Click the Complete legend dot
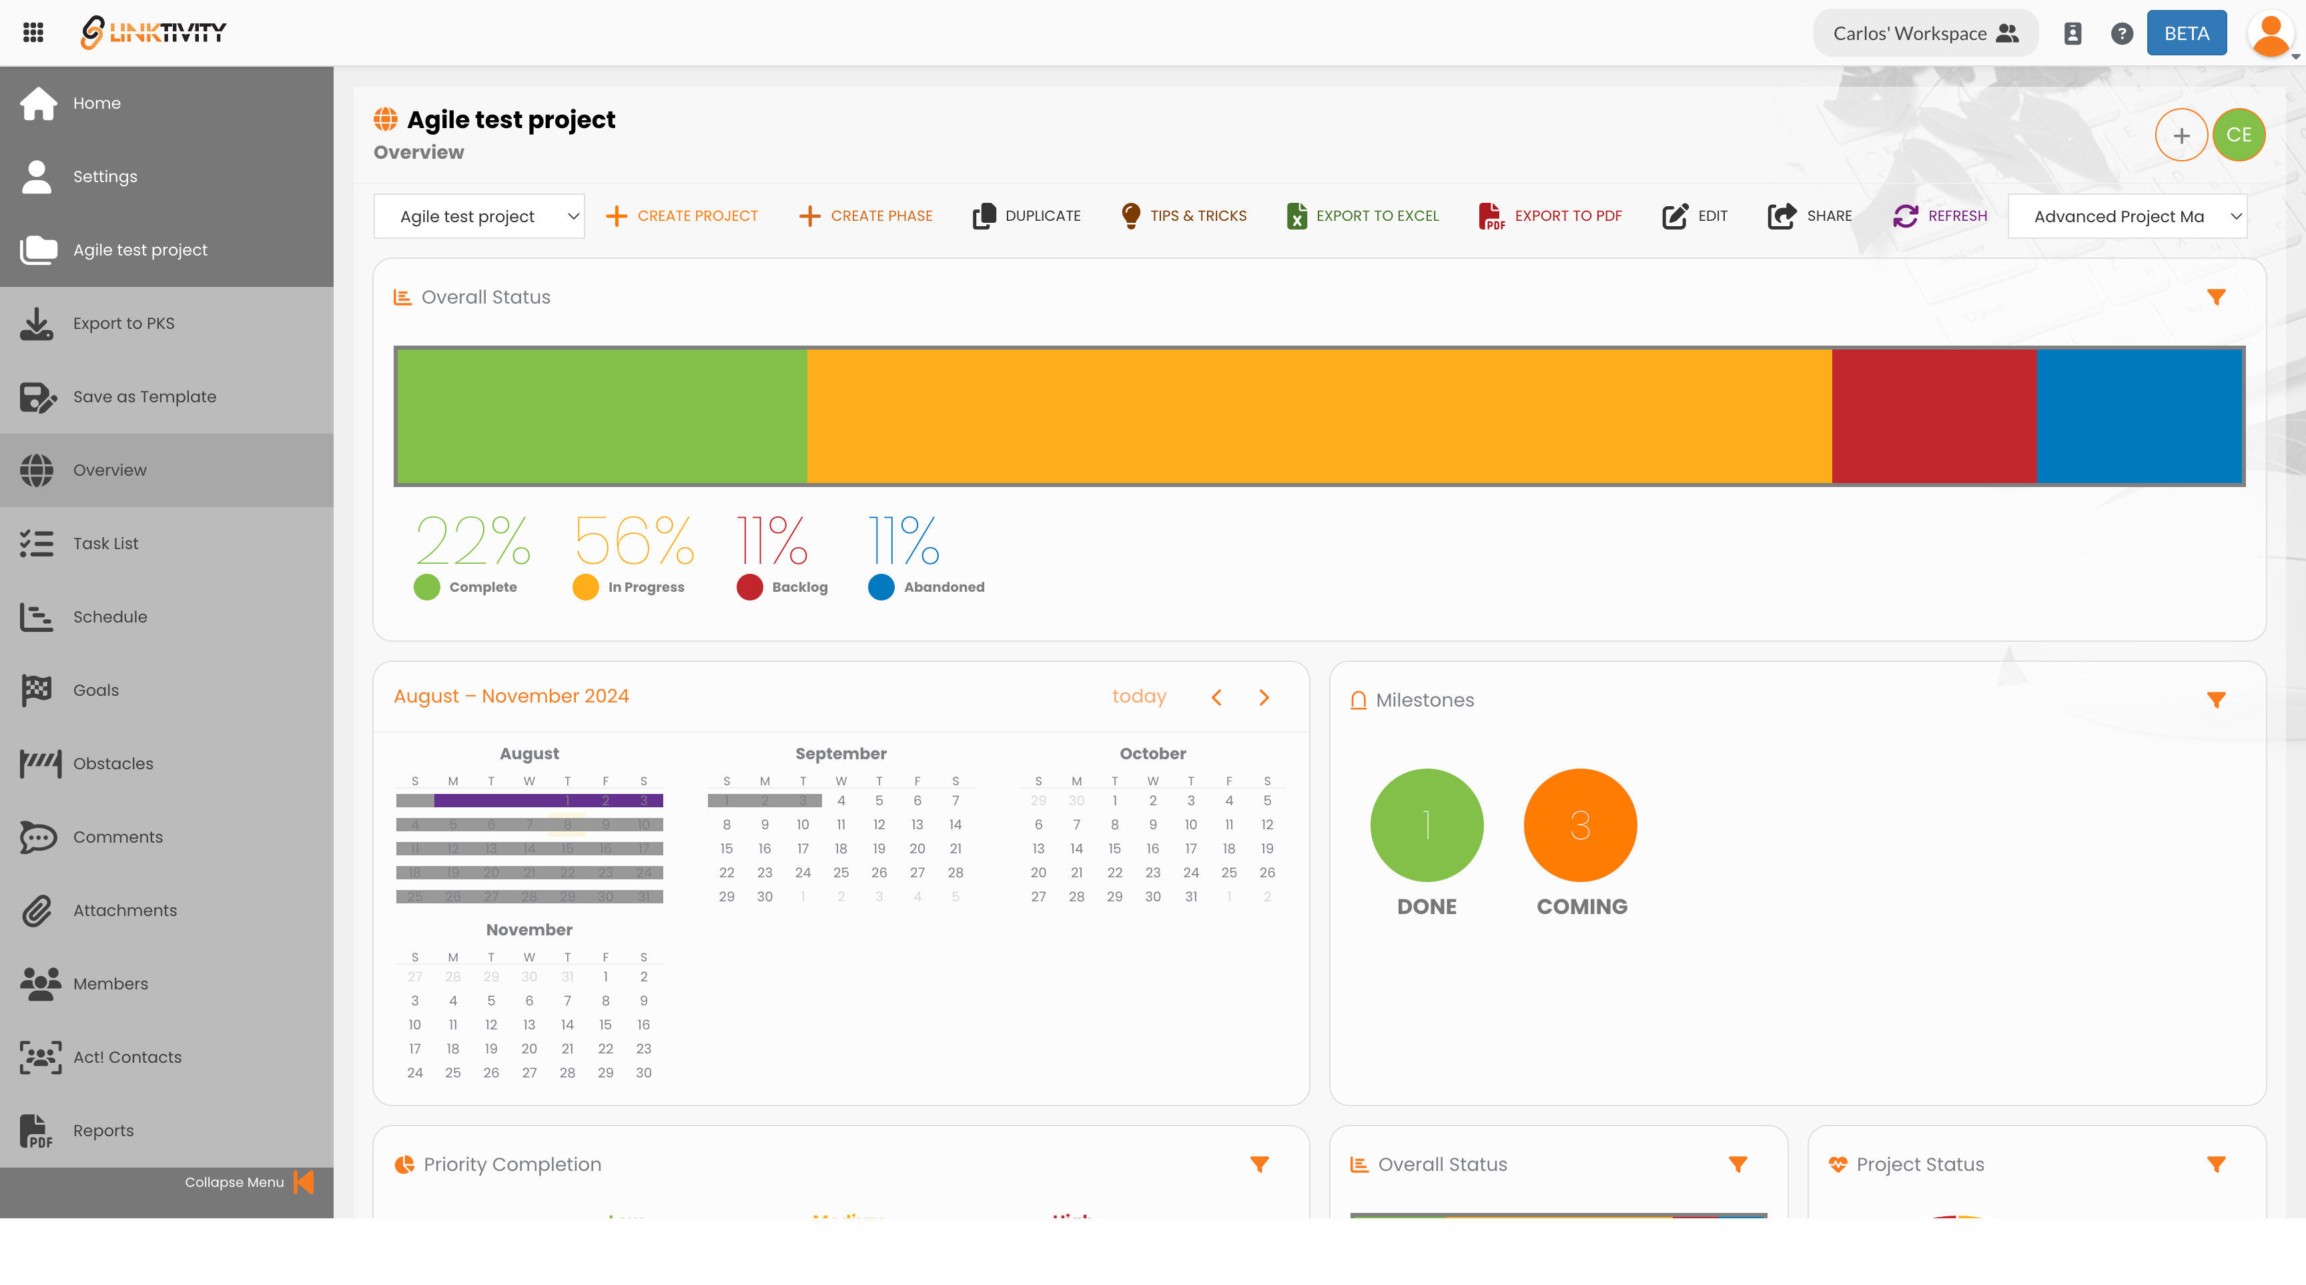 tap(427, 587)
